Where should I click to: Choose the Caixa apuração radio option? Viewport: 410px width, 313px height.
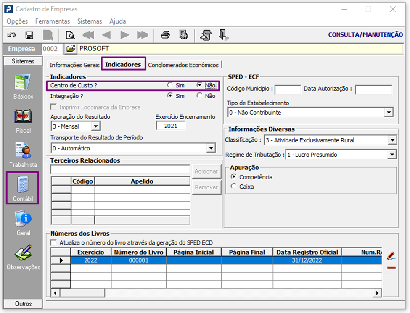(234, 187)
